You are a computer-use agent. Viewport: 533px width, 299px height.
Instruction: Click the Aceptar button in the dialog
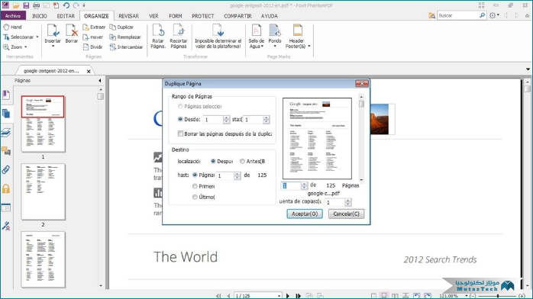305,214
